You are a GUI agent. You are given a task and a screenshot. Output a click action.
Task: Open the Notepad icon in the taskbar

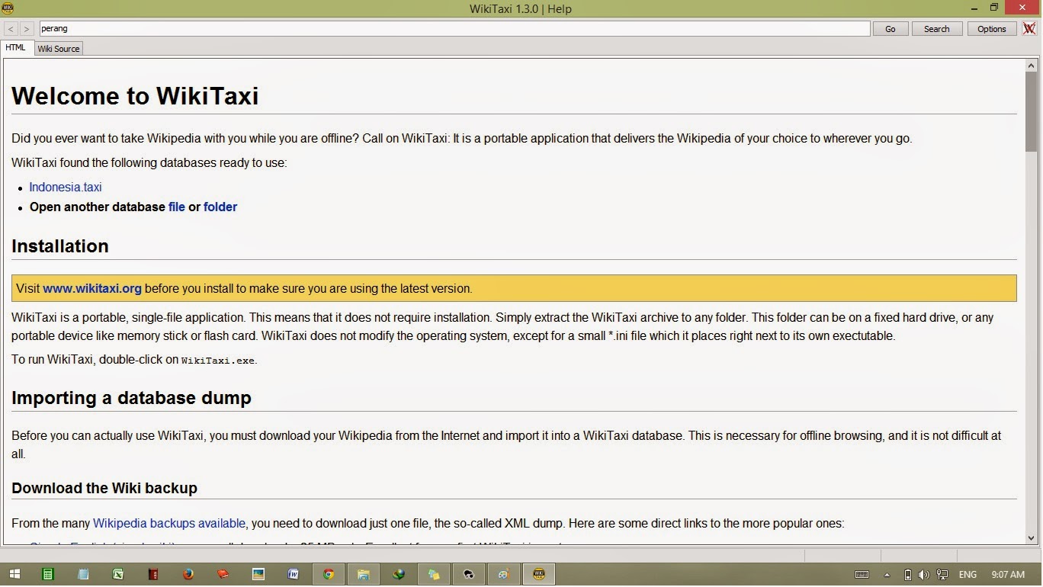83,574
